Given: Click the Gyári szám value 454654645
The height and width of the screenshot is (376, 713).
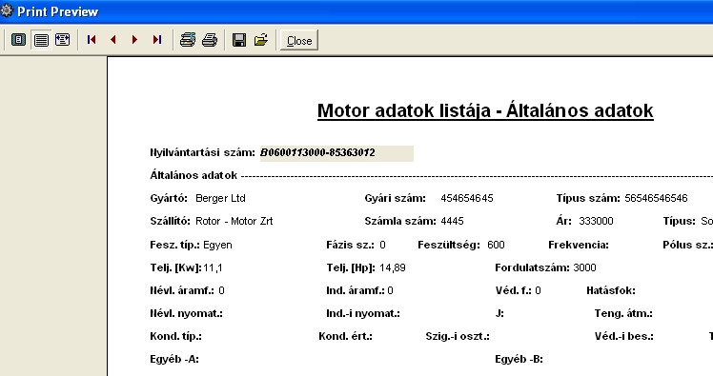Looking at the screenshot, I should [467, 198].
